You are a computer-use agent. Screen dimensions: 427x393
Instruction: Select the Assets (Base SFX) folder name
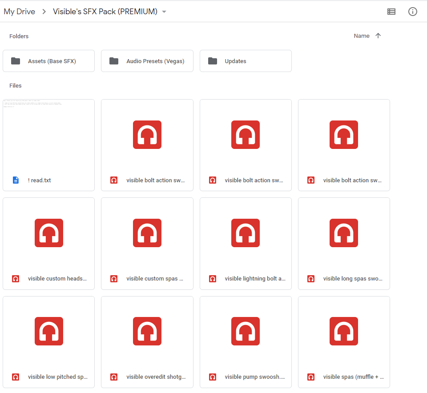click(52, 61)
